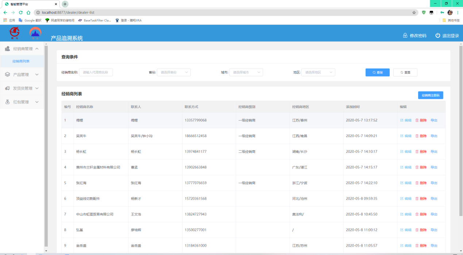Open the 城市 selection dropdown

[246, 73]
